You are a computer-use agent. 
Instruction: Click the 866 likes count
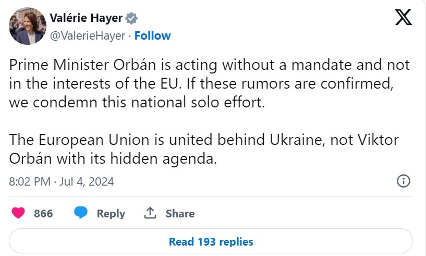click(43, 214)
